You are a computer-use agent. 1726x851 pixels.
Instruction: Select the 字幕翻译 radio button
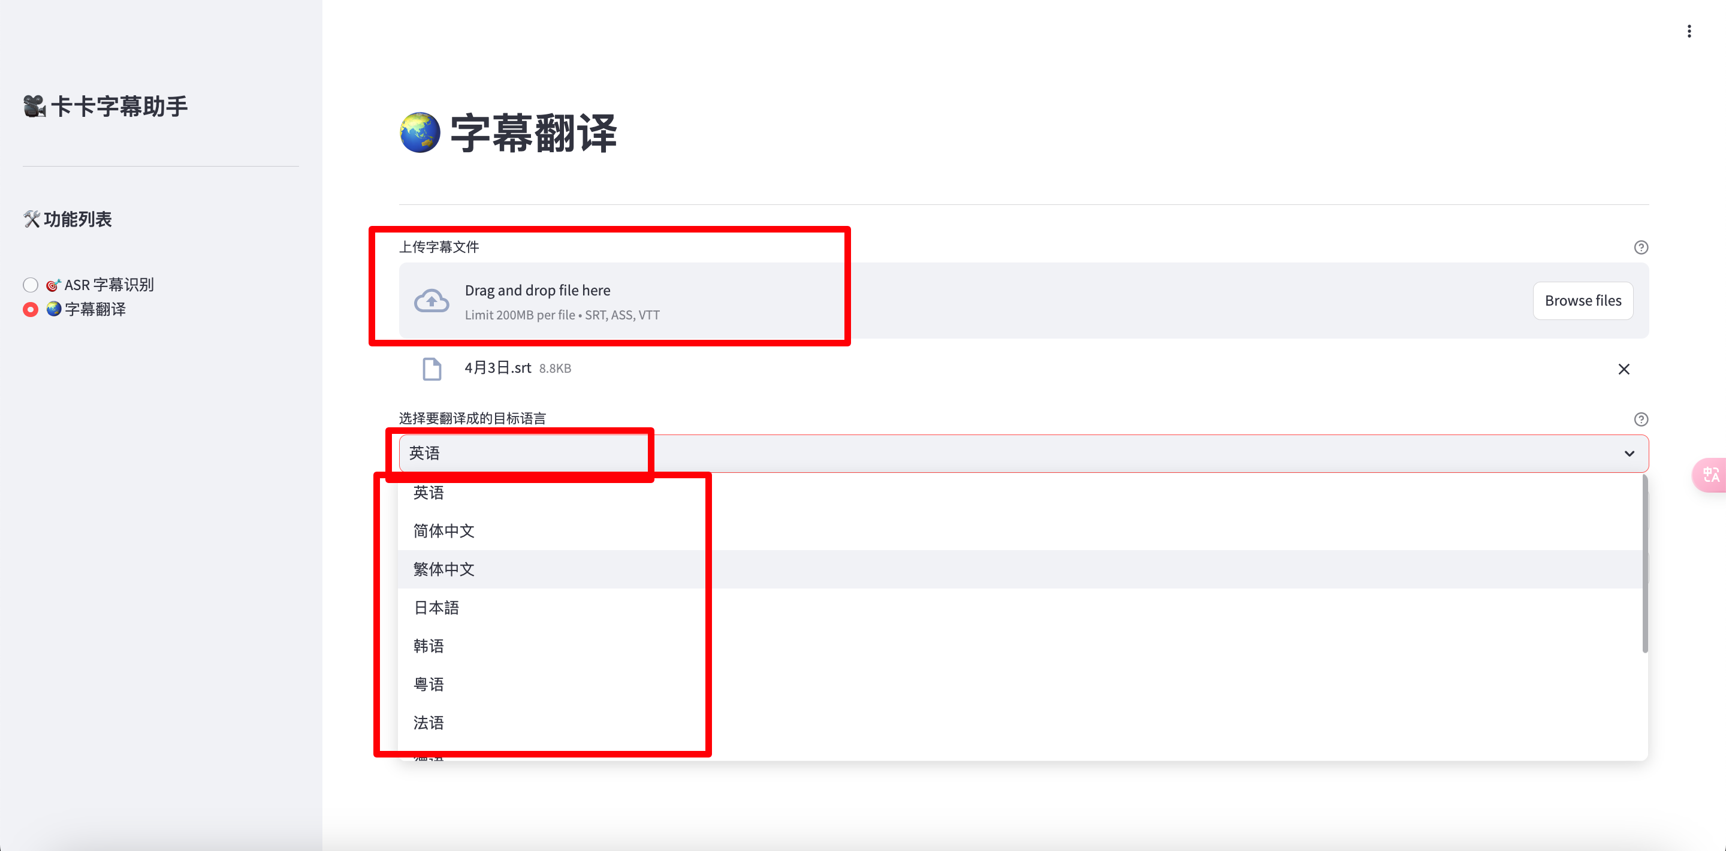(x=30, y=310)
